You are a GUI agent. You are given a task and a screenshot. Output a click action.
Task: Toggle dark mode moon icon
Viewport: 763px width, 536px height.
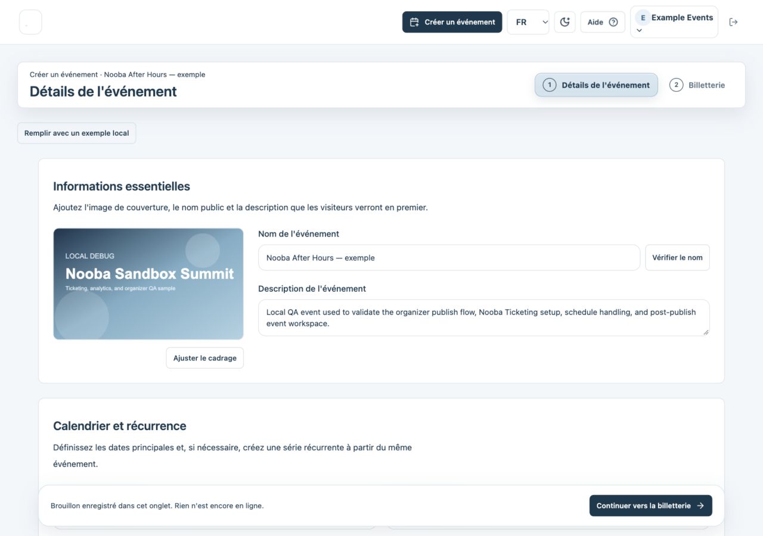[565, 22]
